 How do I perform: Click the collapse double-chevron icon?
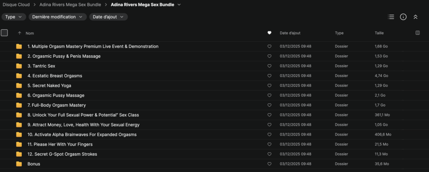pos(415,17)
